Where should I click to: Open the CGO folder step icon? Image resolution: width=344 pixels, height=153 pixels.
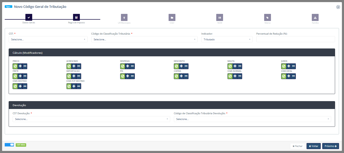(x=172, y=18)
